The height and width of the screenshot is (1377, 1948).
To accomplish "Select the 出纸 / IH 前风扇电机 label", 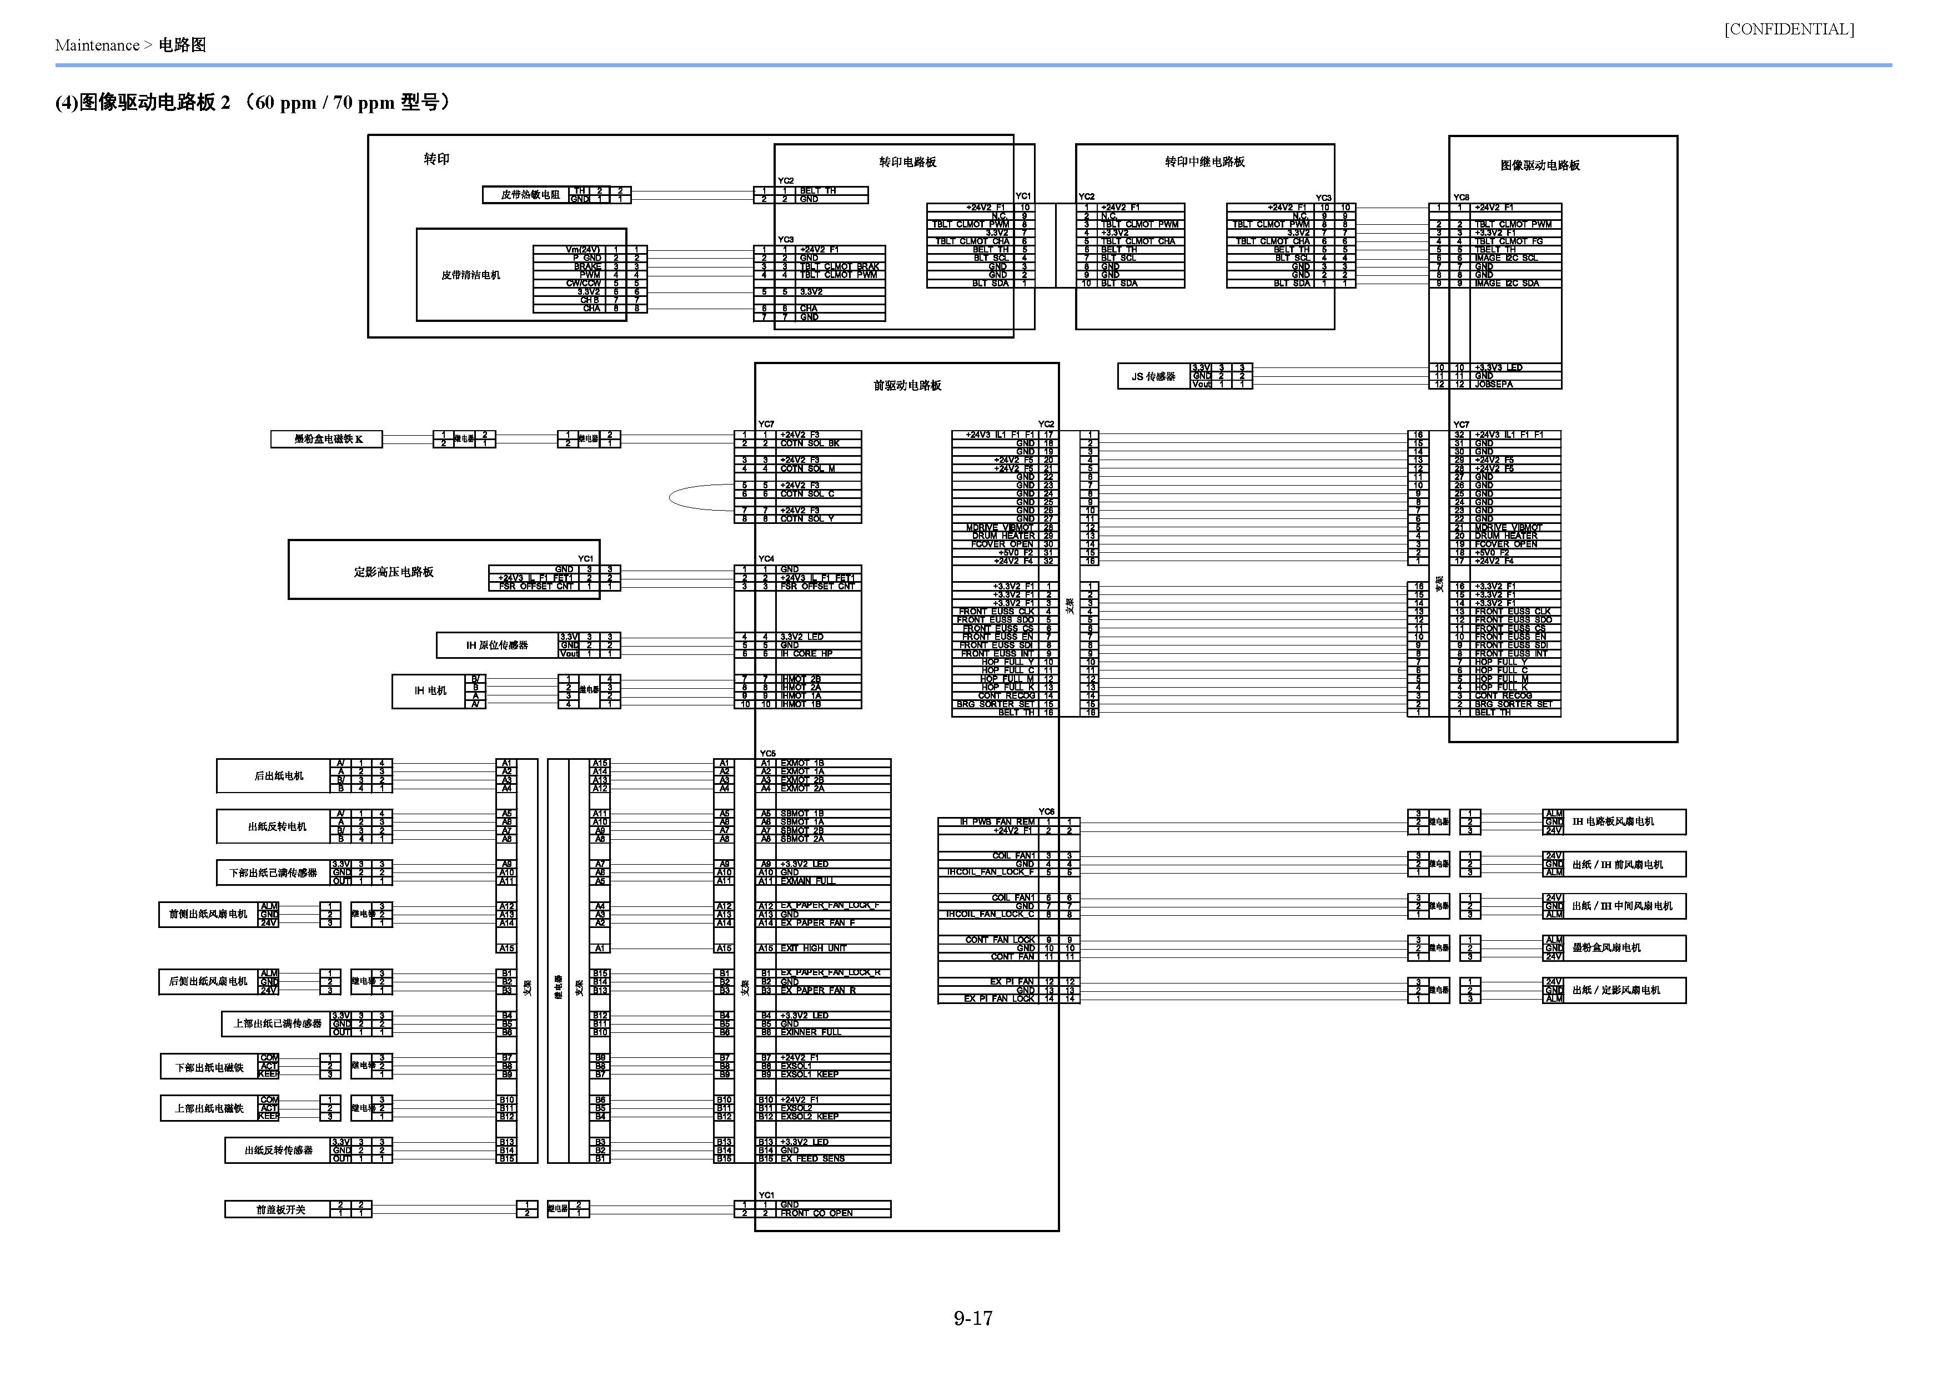I will [x=1617, y=866].
